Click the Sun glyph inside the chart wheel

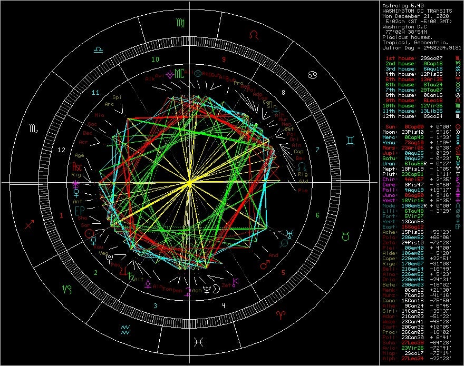pos(89,233)
